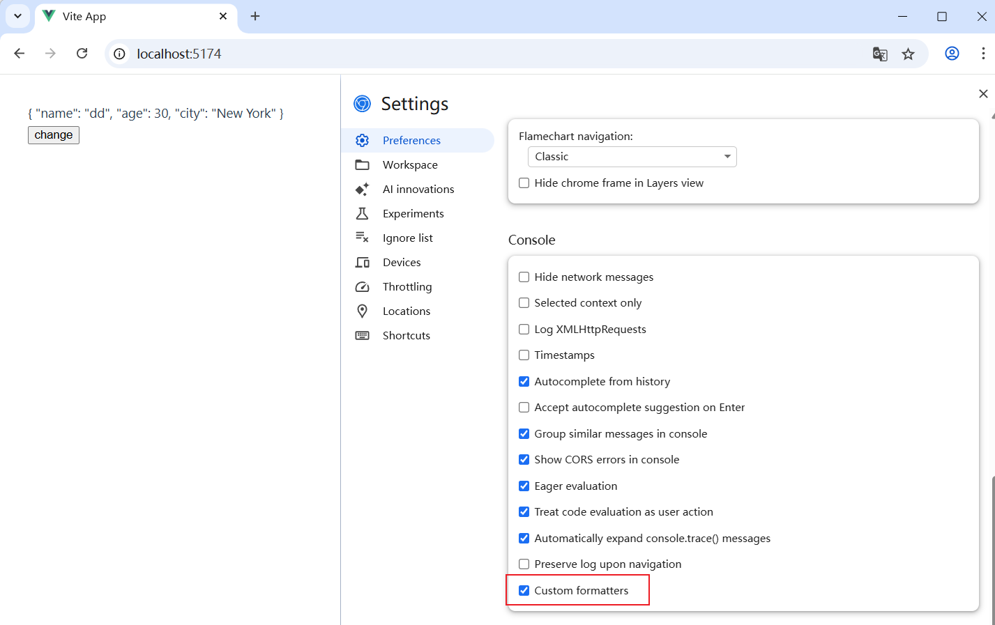Click the site information icon

coord(120,54)
